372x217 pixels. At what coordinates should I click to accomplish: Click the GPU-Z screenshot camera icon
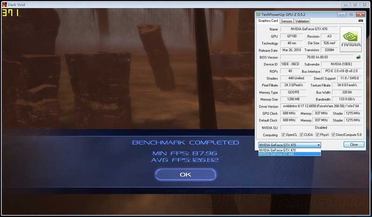361,20
